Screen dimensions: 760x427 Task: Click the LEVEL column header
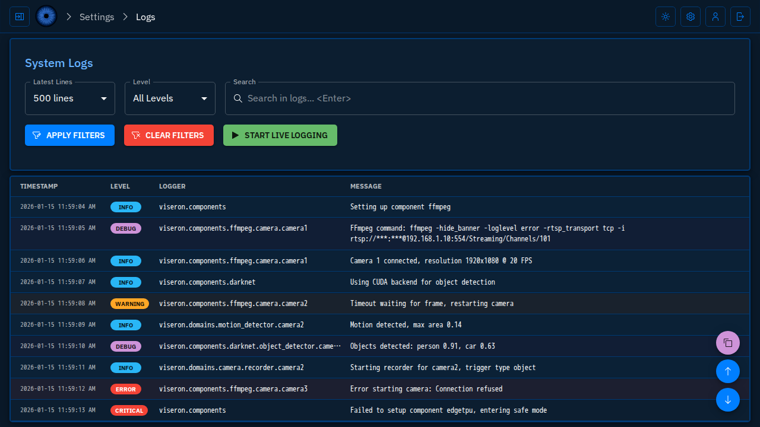coord(120,186)
